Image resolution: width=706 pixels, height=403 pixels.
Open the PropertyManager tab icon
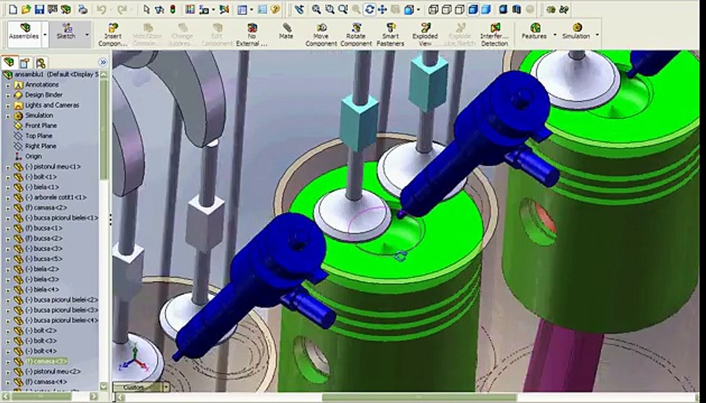tap(25, 62)
